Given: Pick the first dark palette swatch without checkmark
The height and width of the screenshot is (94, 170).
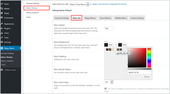Looking at the screenshot, I should click(107, 49).
